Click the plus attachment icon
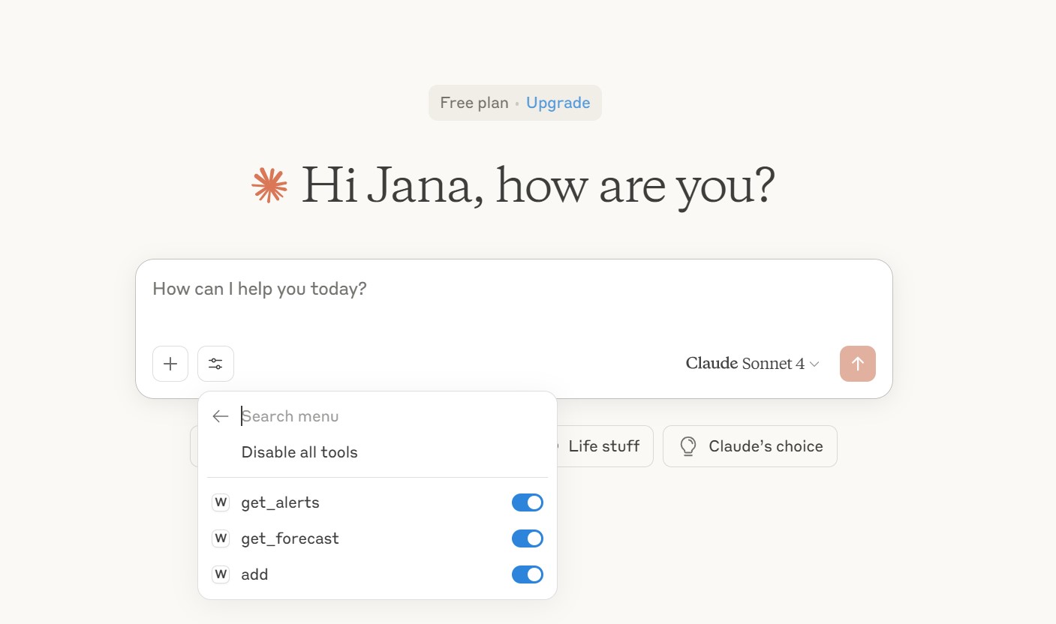The width and height of the screenshot is (1056, 624). (170, 364)
